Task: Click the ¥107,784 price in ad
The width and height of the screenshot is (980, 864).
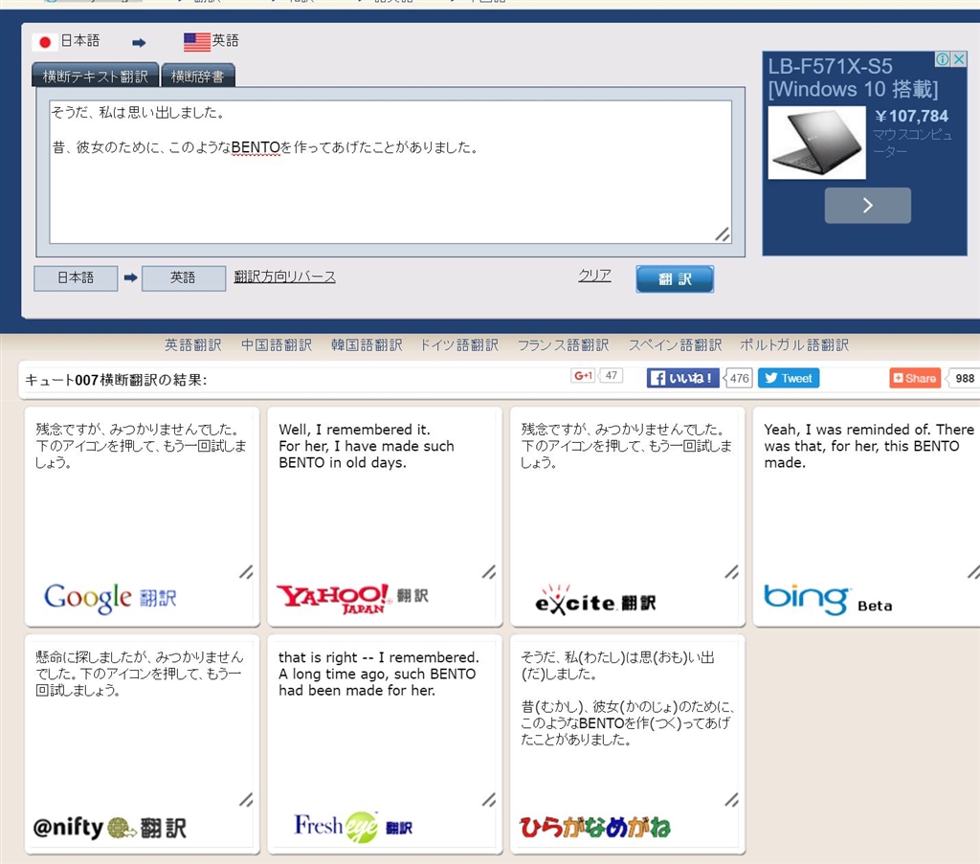Action: pyautogui.click(x=911, y=116)
